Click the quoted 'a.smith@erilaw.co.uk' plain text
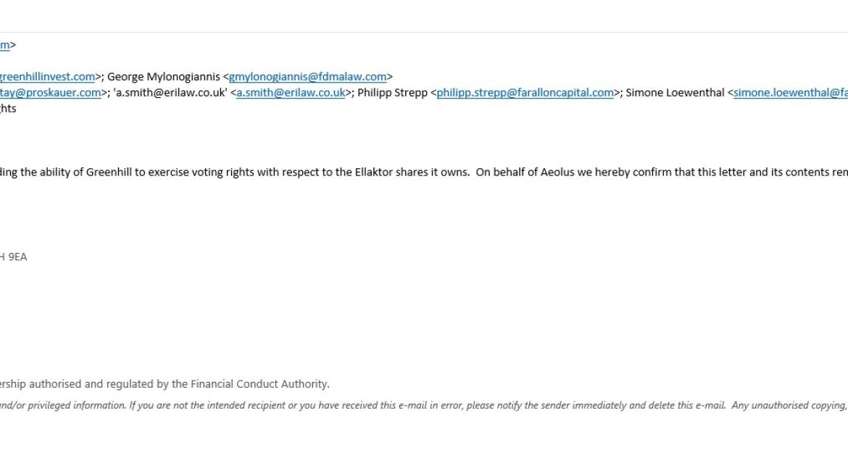The height and width of the screenshot is (453, 848). coord(170,93)
